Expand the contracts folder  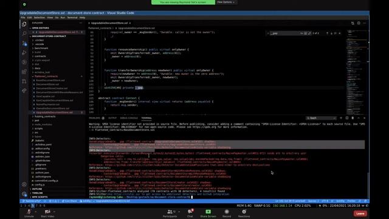point(40,56)
